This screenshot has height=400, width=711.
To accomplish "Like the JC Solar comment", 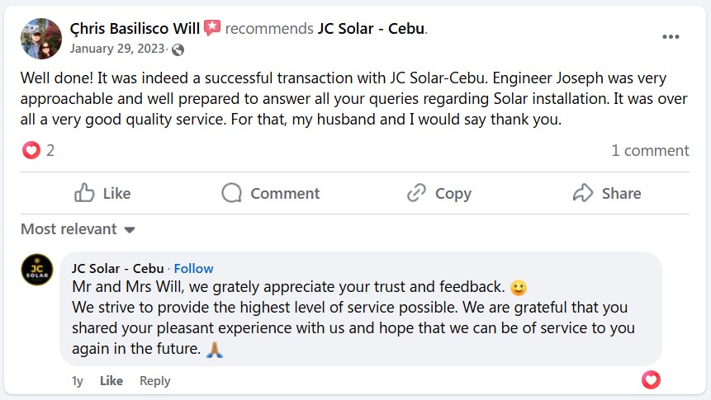I will (111, 380).
